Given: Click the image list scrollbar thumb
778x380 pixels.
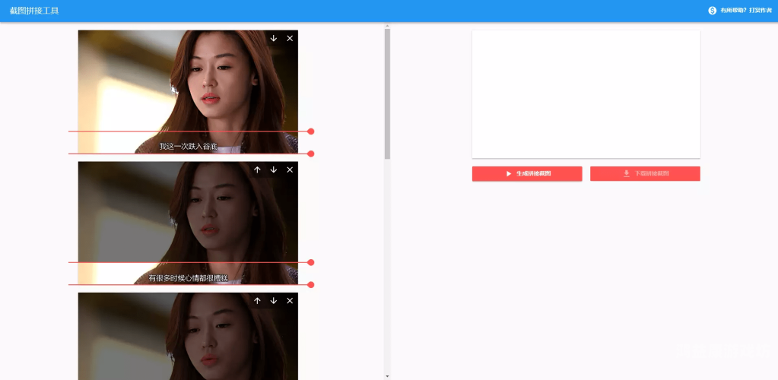Looking at the screenshot, I should coord(387,91).
